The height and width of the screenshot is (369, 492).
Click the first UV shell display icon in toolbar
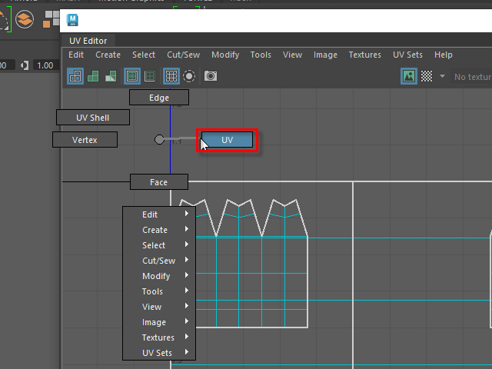pyautogui.click(x=75, y=76)
